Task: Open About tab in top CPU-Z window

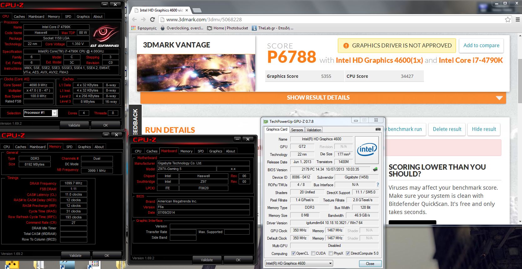Action: tap(98, 17)
